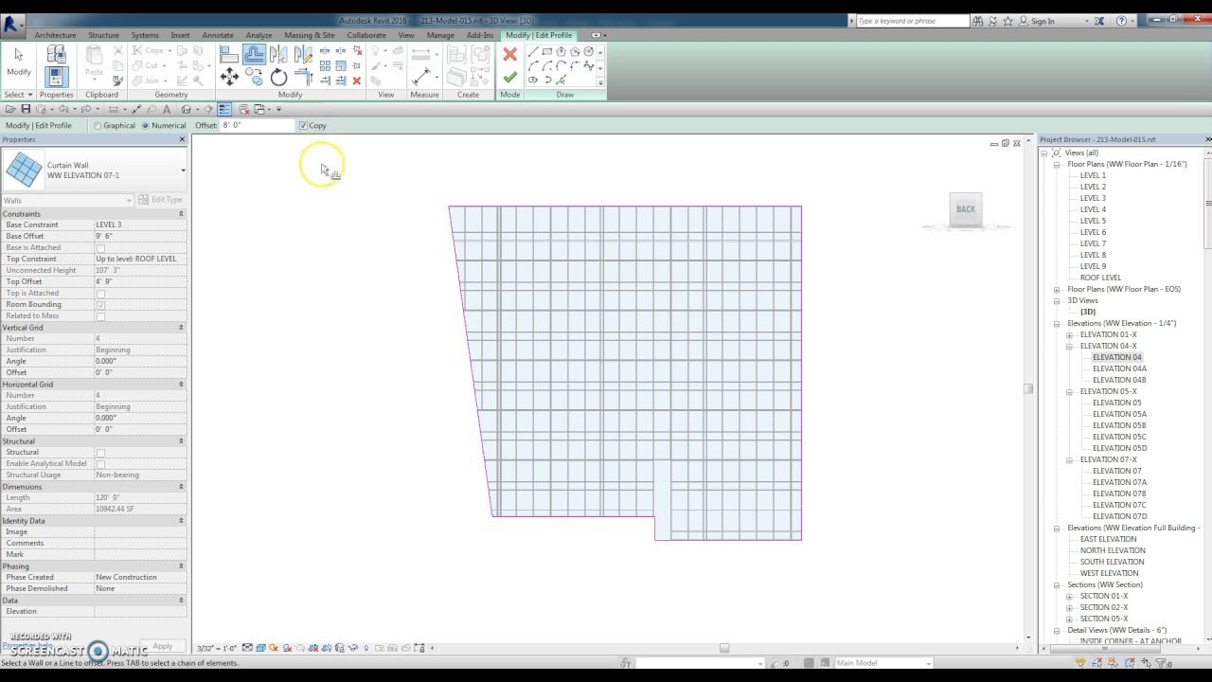The height and width of the screenshot is (682, 1212).
Task: Select the Offset tool in Modify panel
Action: [x=254, y=55]
